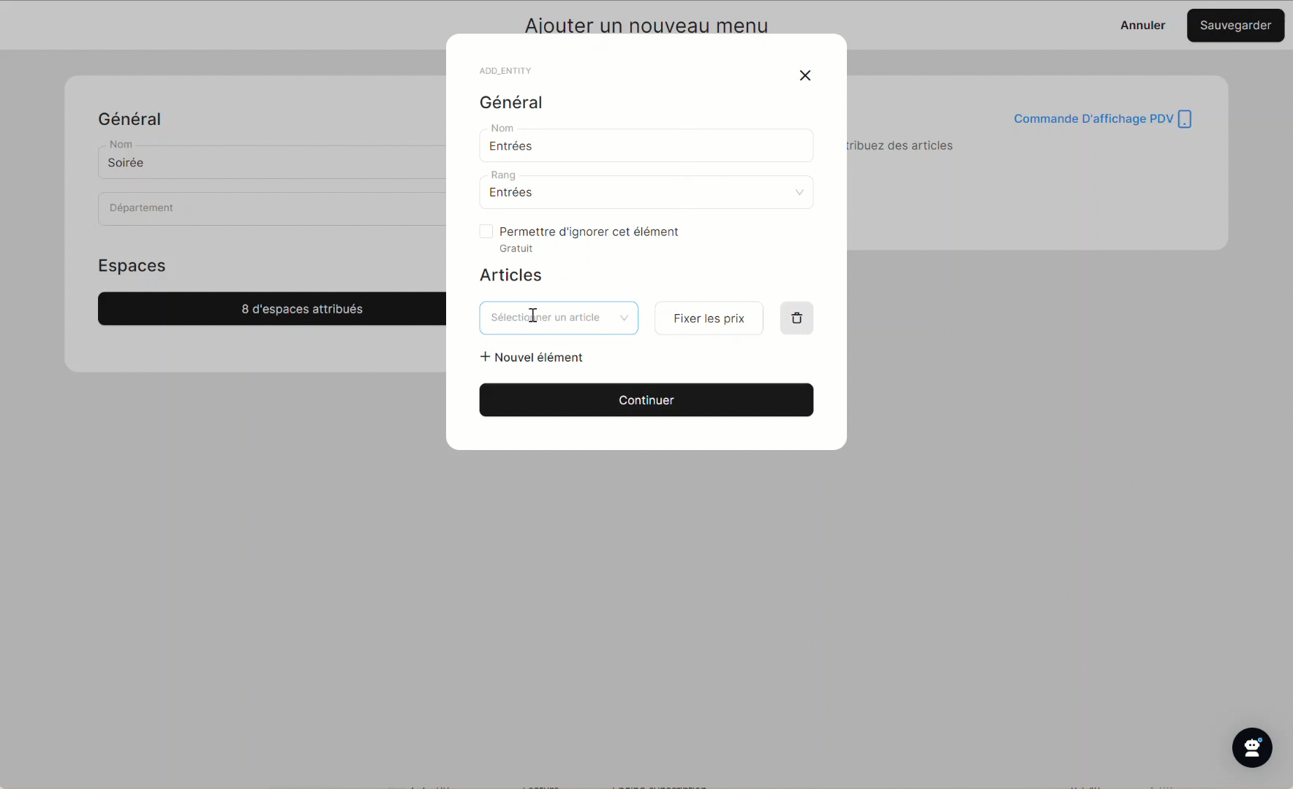Click the Continuer button

tap(646, 400)
